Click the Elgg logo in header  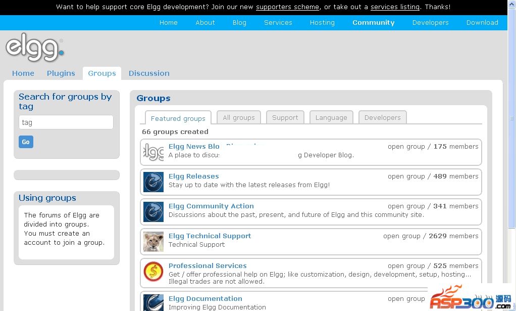coord(34,48)
